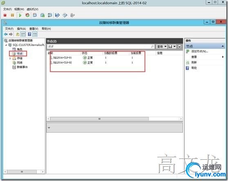Click the red power off VM icon
The width and height of the screenshot is (228, 181).
[5, 15]
